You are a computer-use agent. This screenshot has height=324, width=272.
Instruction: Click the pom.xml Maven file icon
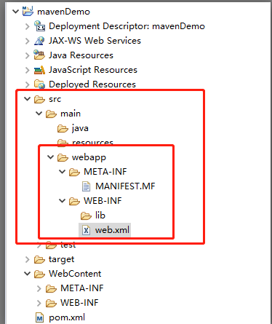pyautogui.click(x=39, y=317)
